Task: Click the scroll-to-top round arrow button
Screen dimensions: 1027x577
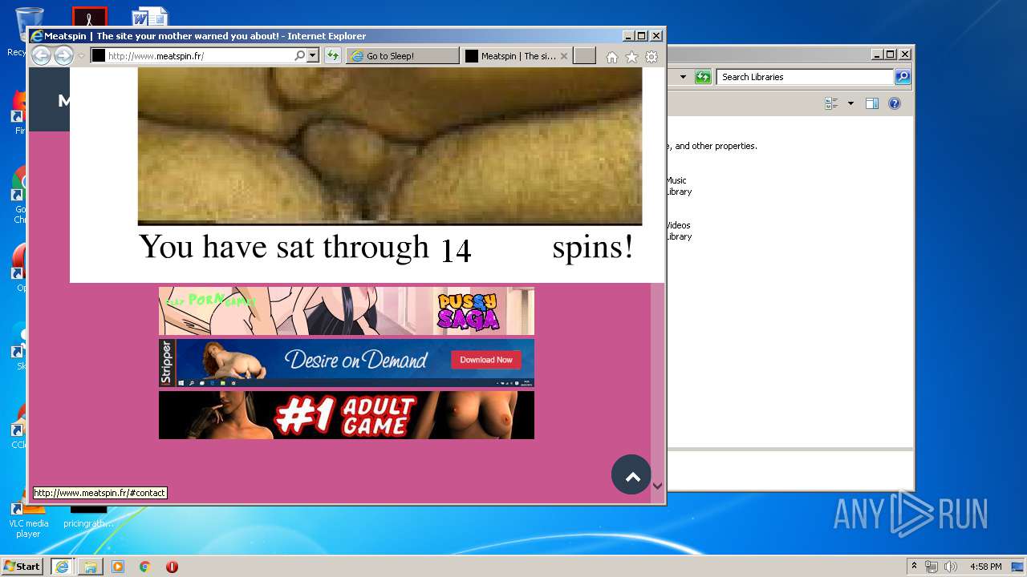Action: (631, 474)
